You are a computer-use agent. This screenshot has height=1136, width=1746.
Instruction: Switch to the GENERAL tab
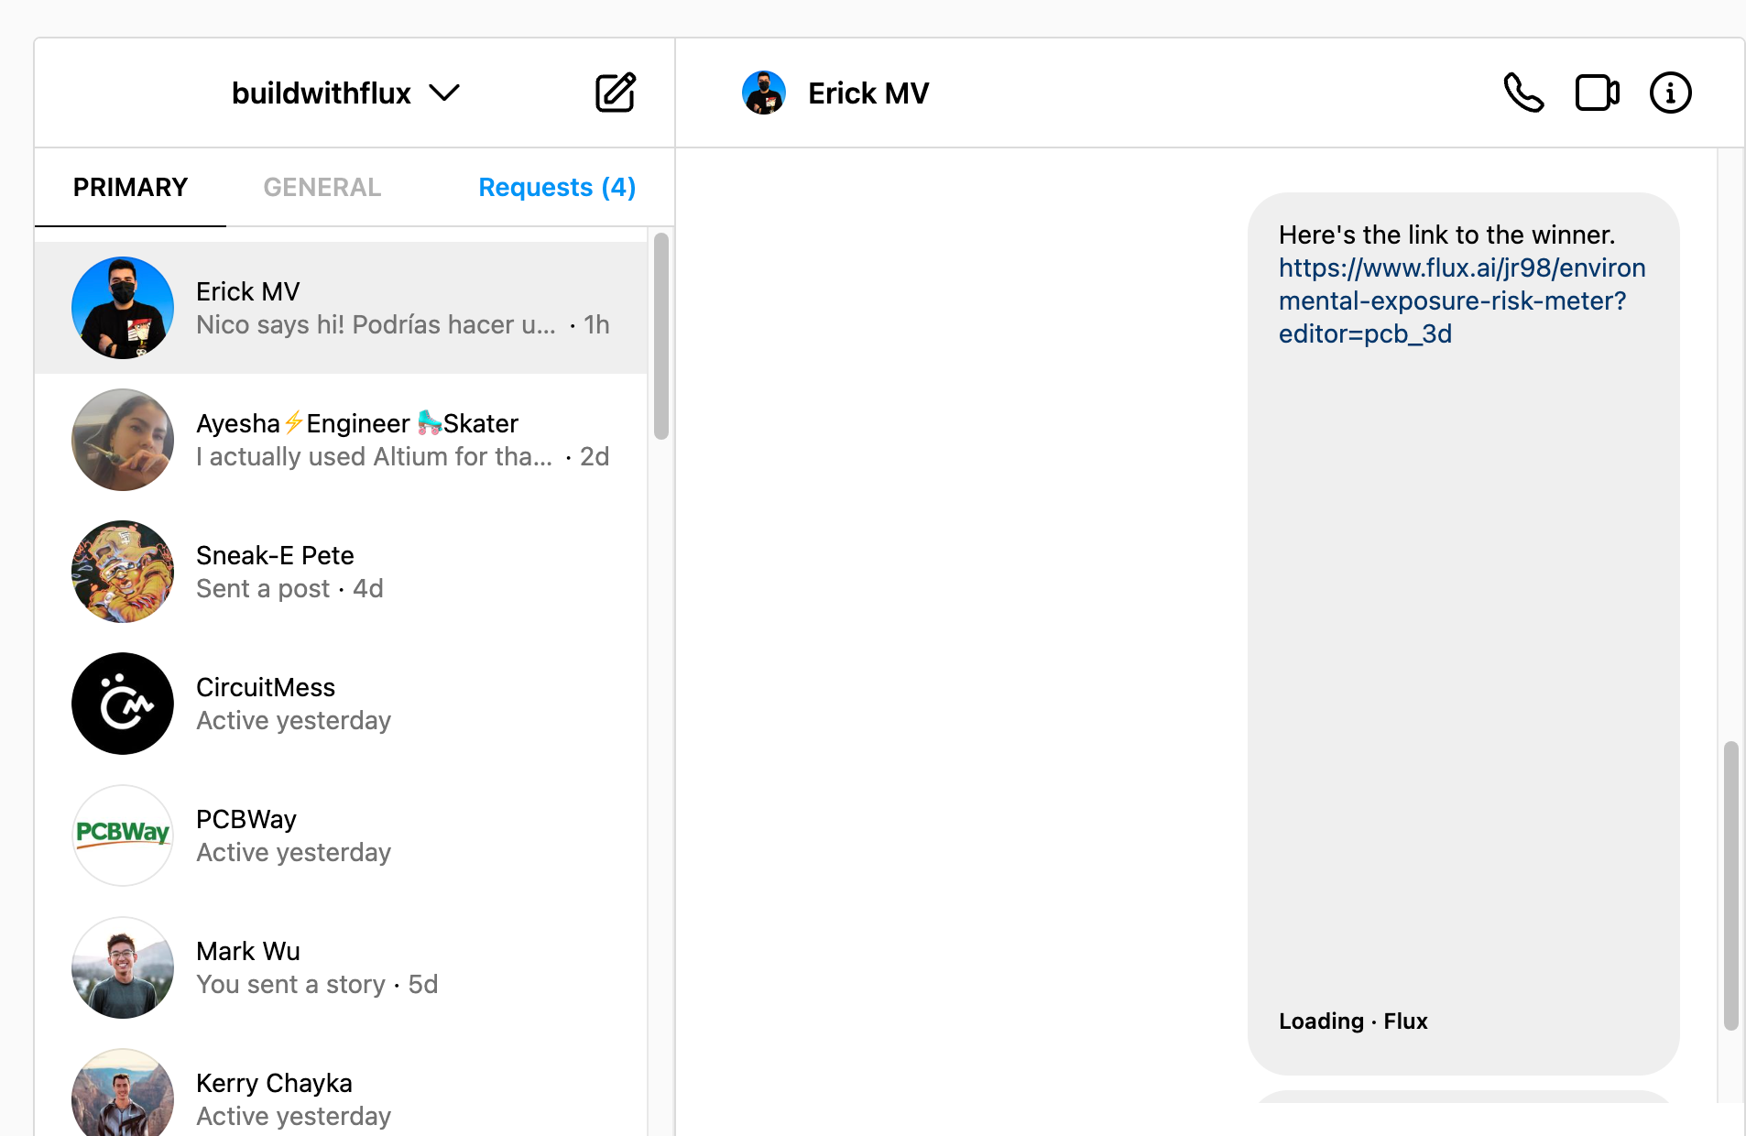(322, 187)
